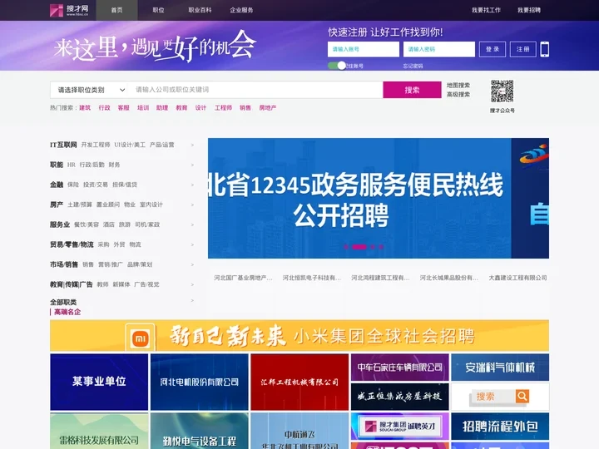Open the 新媒体 subcategory

[x=121, y=284]
